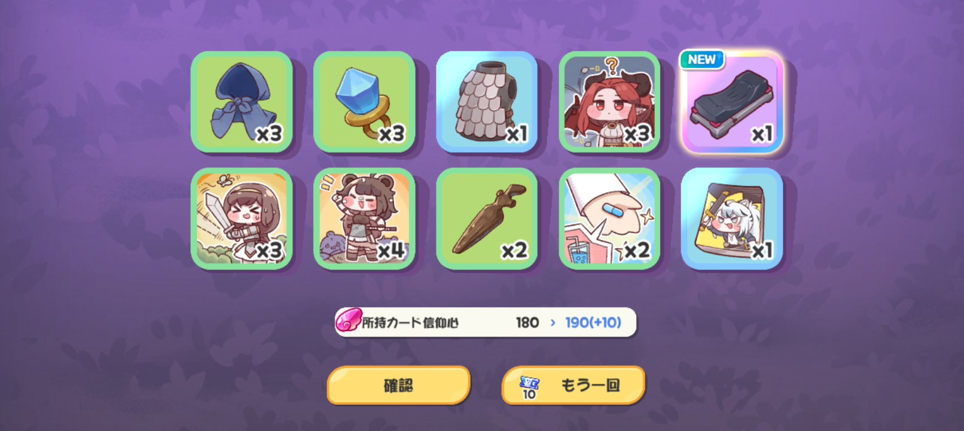Screen dimensions: 964x431
Task: Open the red-haired horned girl card
Action: (x=609, y=102)
